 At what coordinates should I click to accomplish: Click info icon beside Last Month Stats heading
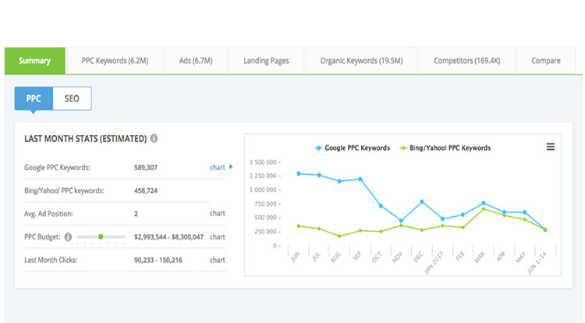tap(154, 139)
